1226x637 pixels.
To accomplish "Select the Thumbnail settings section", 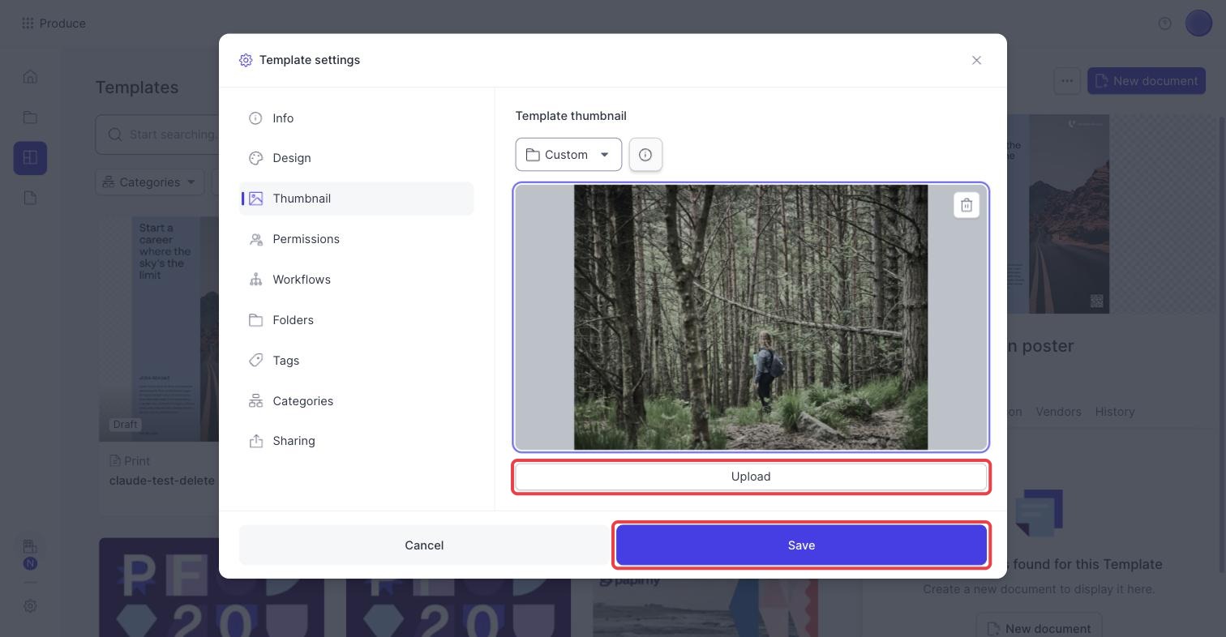I will click(x=356, y=199).
